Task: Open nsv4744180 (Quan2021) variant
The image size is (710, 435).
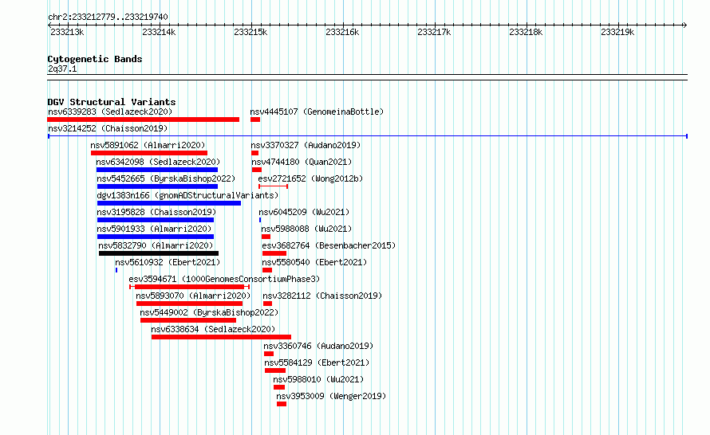Action: point(302,162)
